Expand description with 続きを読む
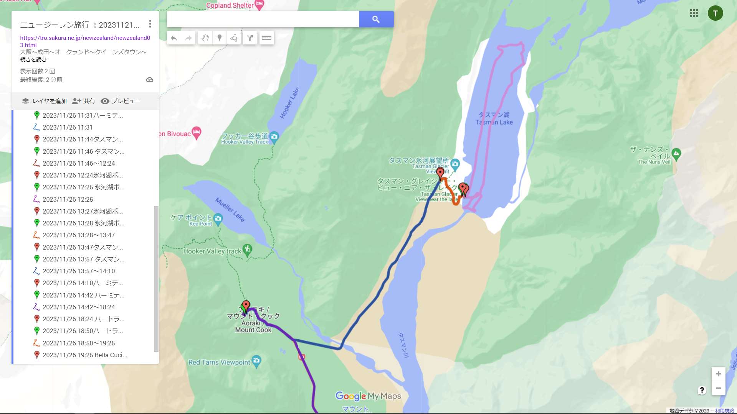 pos(33,59)
